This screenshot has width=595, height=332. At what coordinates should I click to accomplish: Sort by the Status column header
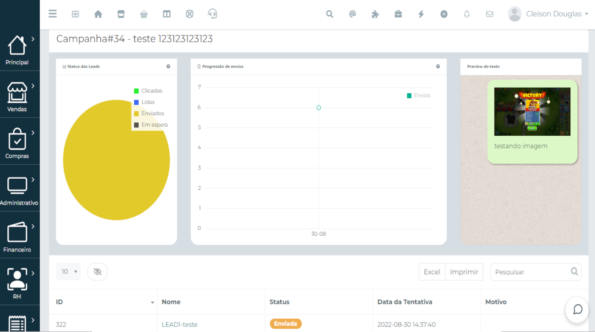tap(319, 302)
